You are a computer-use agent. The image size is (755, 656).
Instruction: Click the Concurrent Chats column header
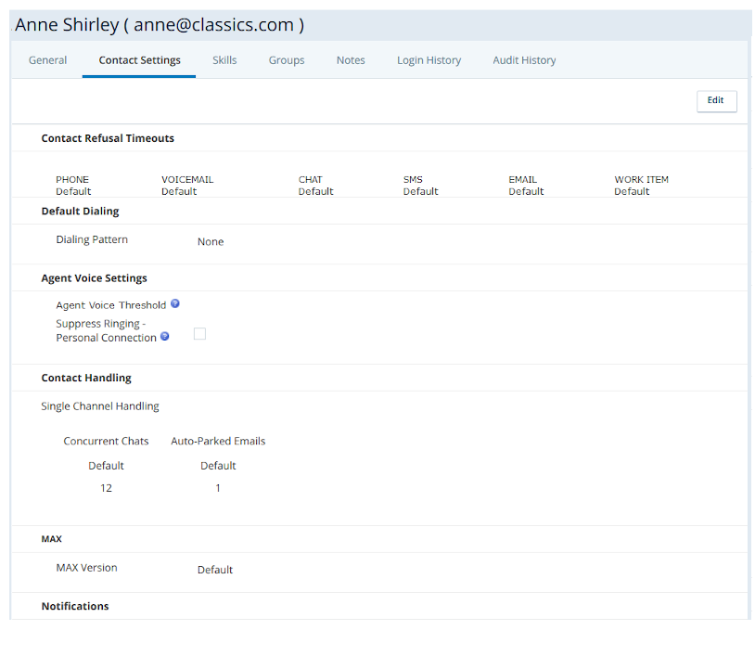coord(106,441)
